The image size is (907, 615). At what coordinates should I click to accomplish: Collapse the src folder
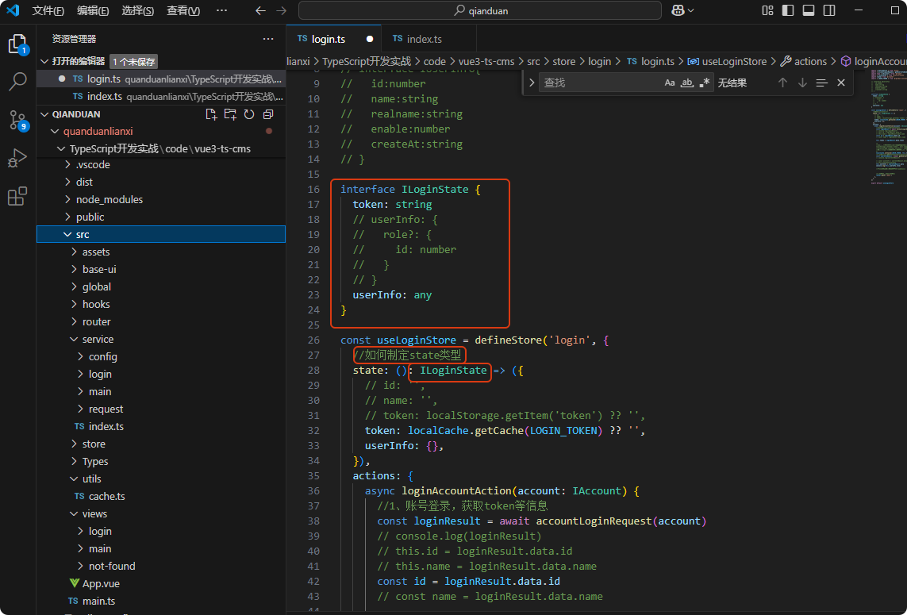pos(83,234)
